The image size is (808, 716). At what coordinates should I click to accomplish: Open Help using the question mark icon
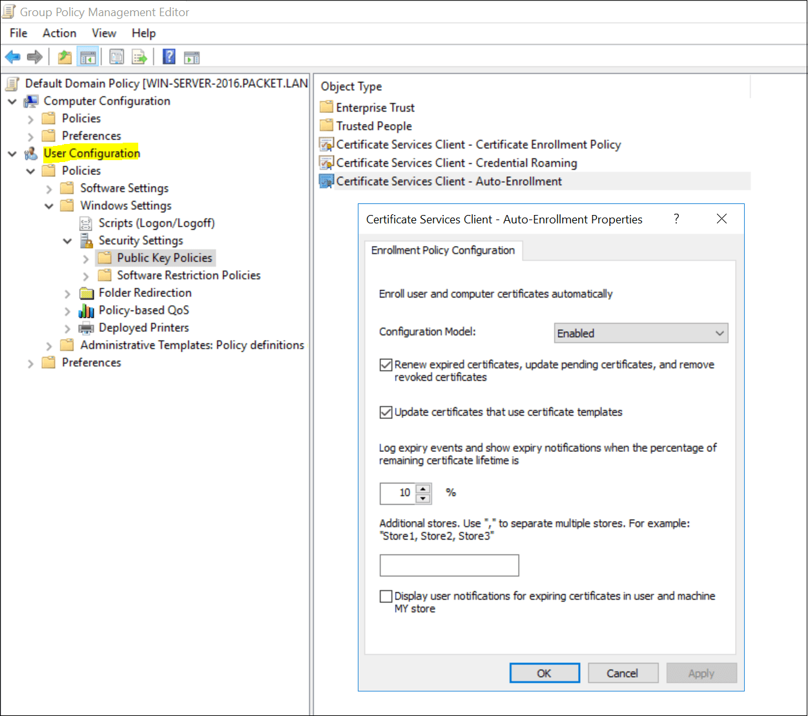(x=168, y=57)
